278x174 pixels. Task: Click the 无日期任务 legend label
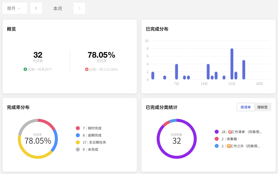tap(98, 142)
